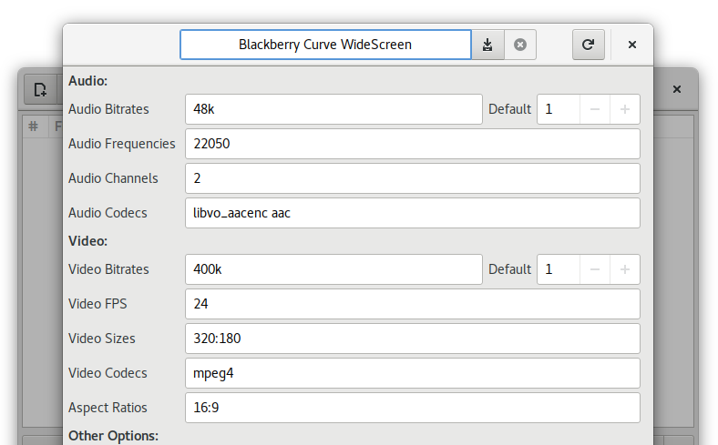
Task: Decrease the Audio Bitrates default value
Action: 595,109
